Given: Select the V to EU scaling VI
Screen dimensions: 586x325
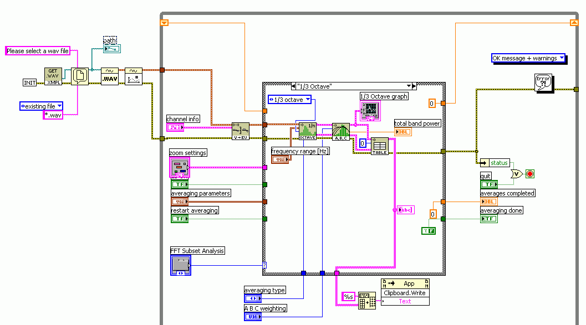Looking at the screenshot, I should [240, 131].
